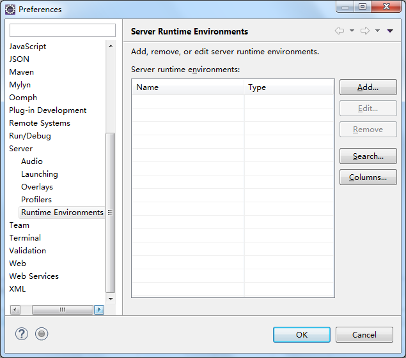Click the Help question mark icon
The image size is (406, 358).
(x=22, y=334)
